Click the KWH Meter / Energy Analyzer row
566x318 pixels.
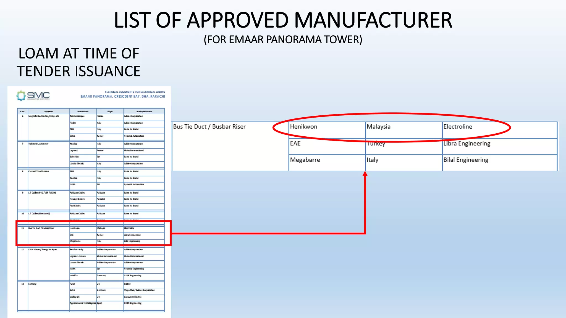click(43, 250)
